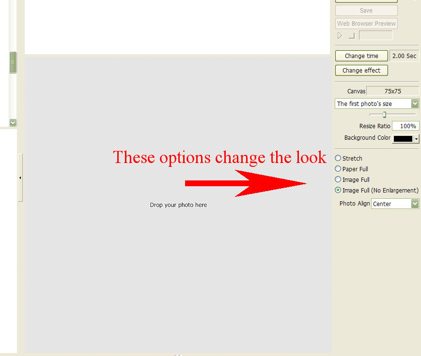Open the Background Color dropdown arrow
The image size is (421, 356).
point(416,139)
